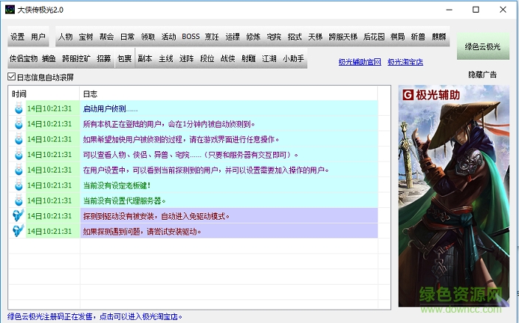Image resolution: width=519 pixels, height=323 pixels.
Task: Switch to the 小助手 tab
Action: click(x=293, y=58)
